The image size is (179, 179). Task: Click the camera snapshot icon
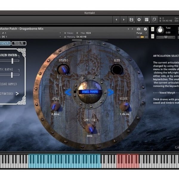coord(139,29)
